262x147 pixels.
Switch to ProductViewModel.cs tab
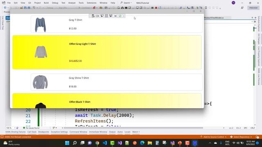tap(214, 18)
